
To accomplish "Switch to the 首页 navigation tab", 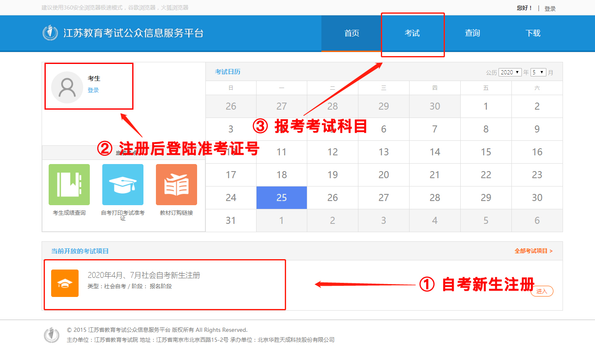I will tap(352, 33).
